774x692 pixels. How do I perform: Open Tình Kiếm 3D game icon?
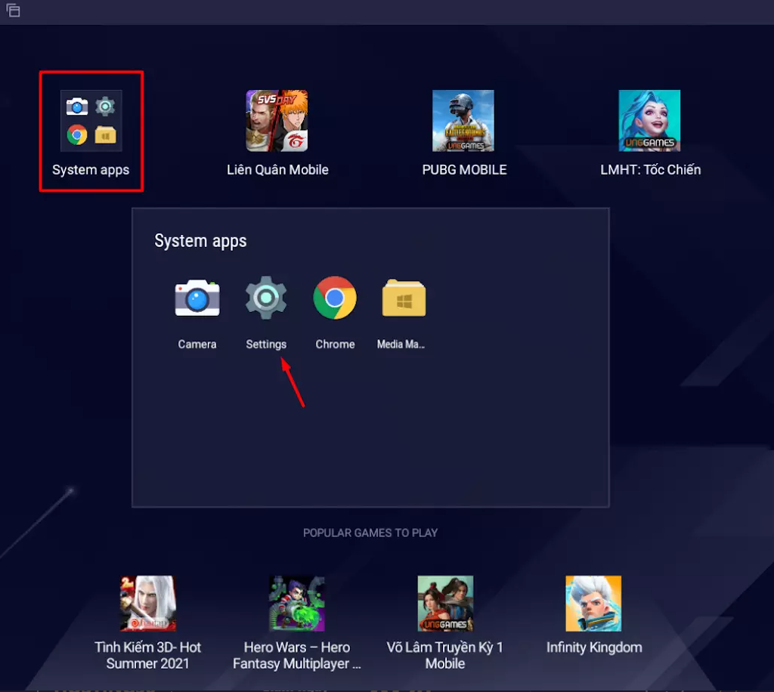148,603
